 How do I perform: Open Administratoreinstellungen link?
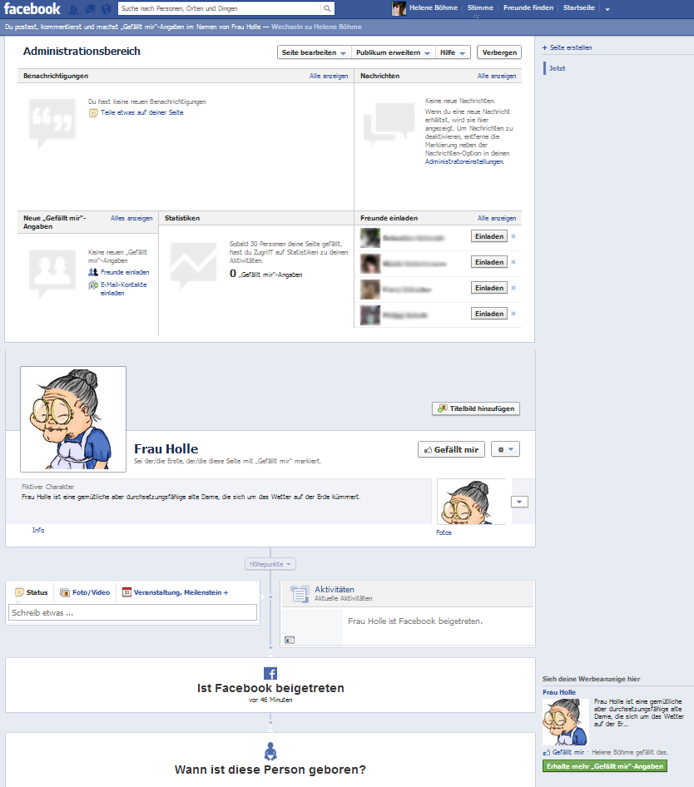coord(464,161)
